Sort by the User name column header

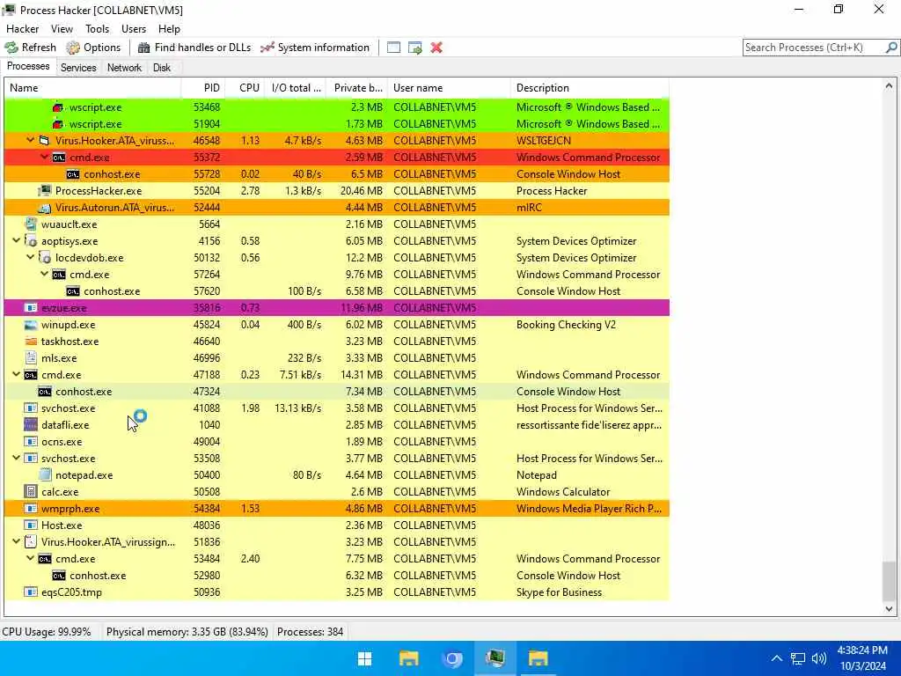click(449, 88)
